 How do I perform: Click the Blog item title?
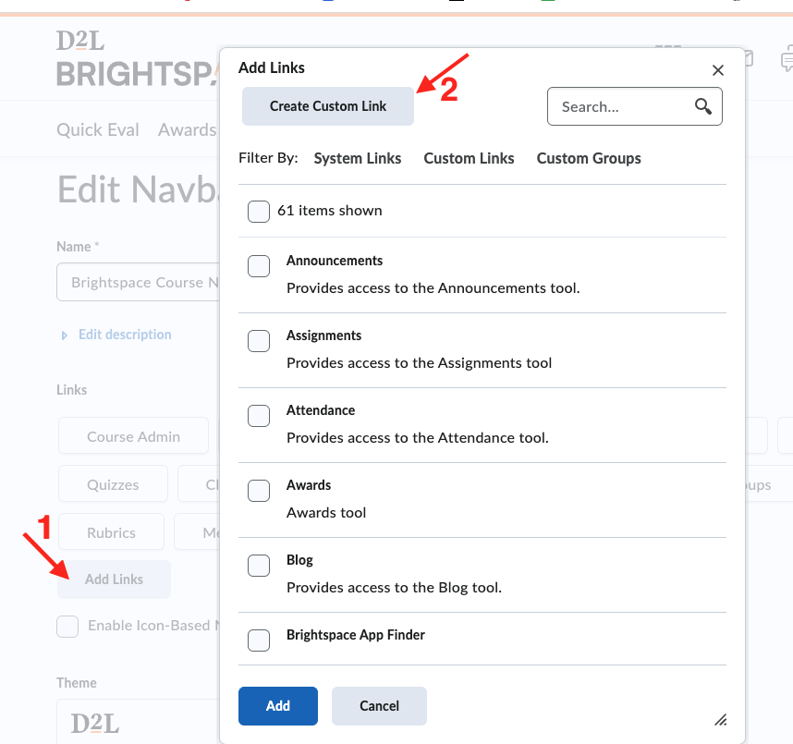click(299, 560)
